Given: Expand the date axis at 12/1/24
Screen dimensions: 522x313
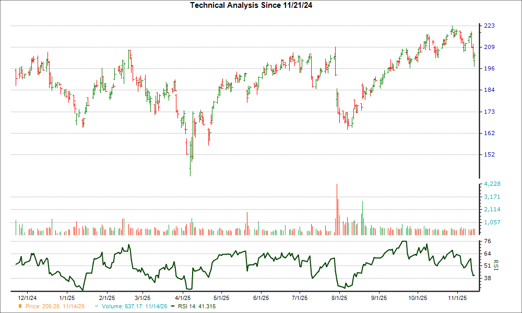Looking at the screenshot, I should (27, 297).
